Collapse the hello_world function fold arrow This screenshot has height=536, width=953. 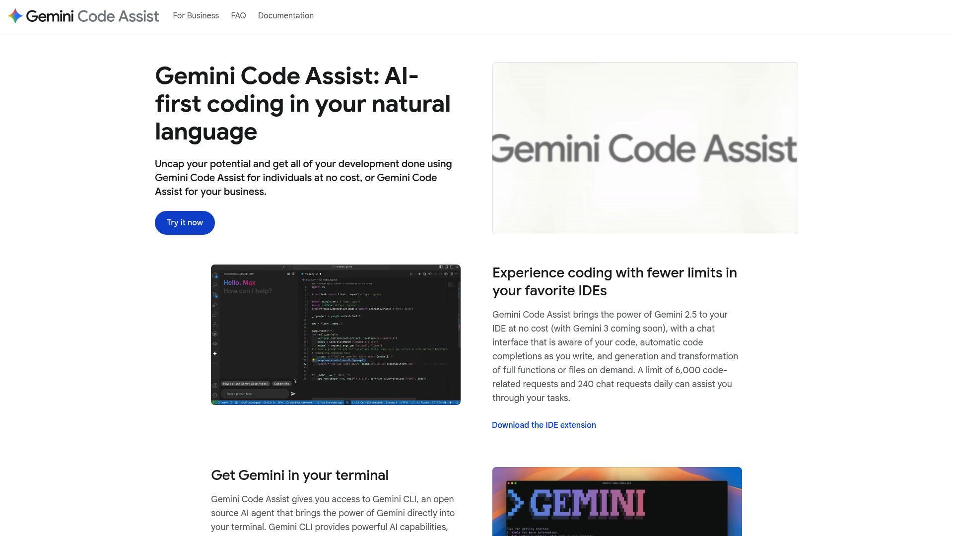pyautogui.click(x=310, y=335)
